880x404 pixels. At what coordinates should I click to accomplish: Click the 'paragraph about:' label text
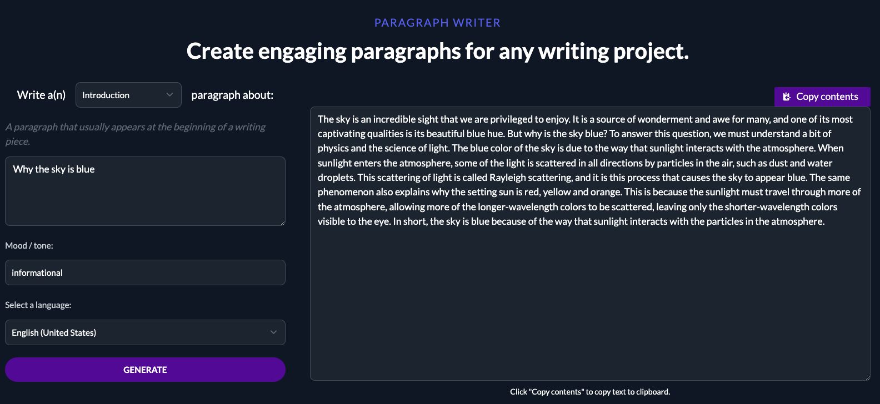tap(232, 95)
